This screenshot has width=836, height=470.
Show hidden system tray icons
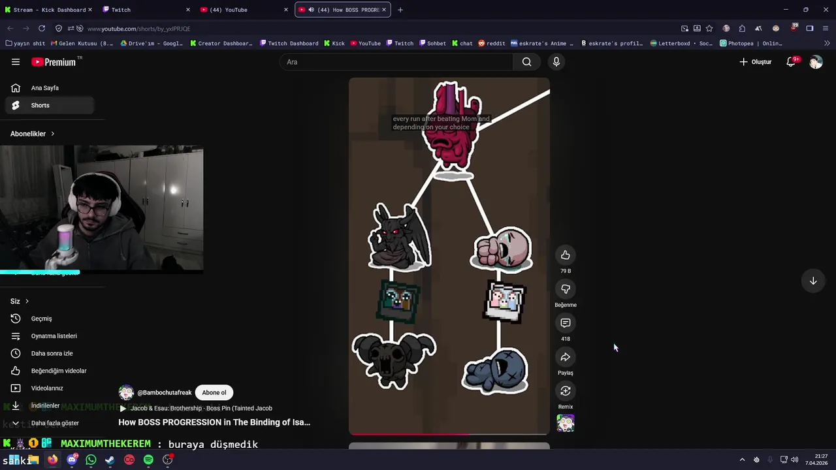pos(742,460)
